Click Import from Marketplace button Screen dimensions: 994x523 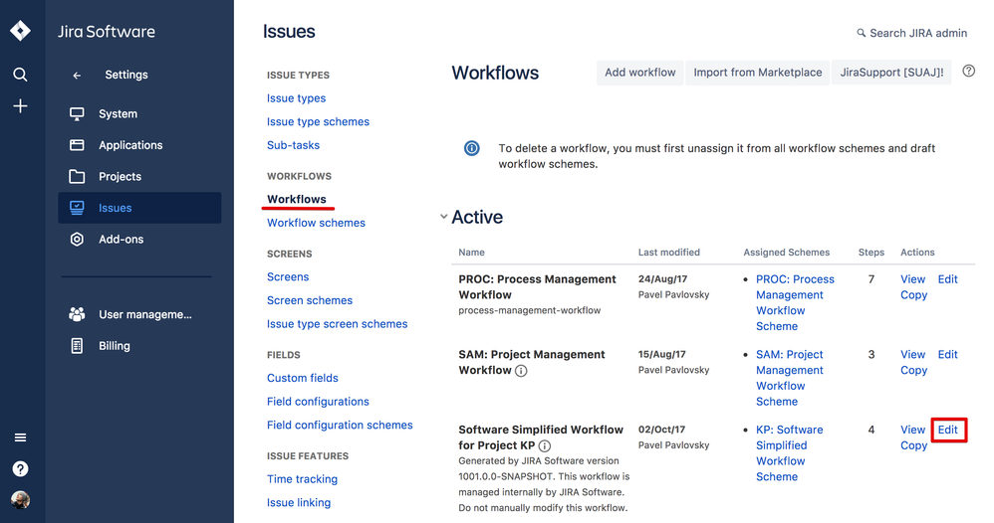[x=758, y=73]
